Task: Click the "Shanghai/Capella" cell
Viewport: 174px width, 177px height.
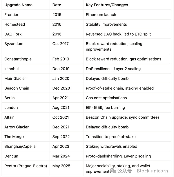Action: pos(20,146)
